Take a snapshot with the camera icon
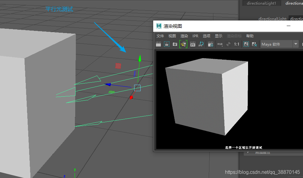The height and width of the screenshot is (178, 303). [x=175, y=44]
